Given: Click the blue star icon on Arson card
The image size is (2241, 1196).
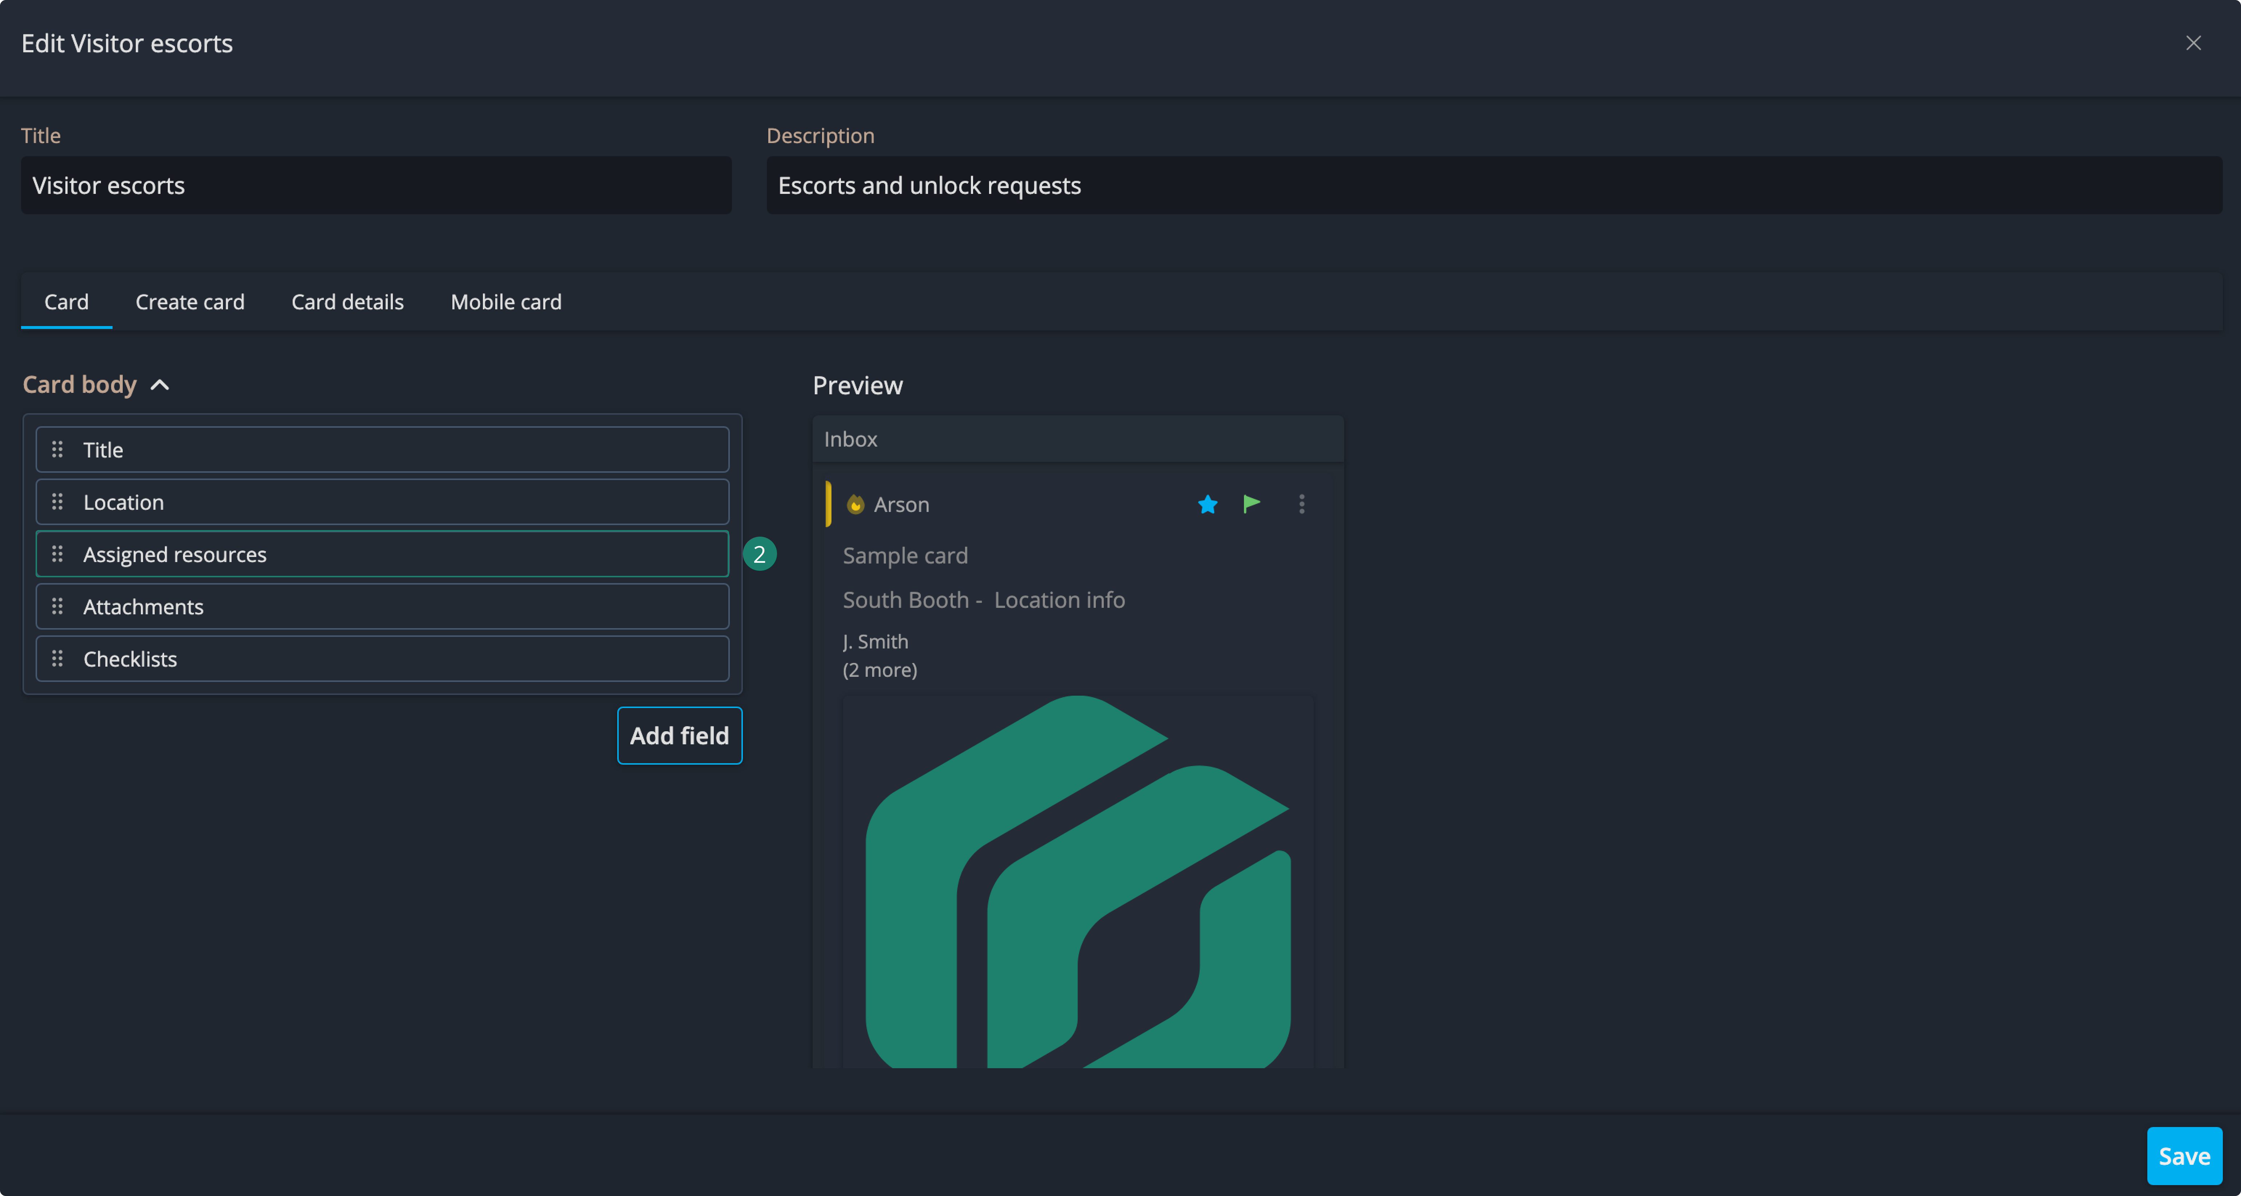Looking at the screenshot, I should pos(1208,504).
